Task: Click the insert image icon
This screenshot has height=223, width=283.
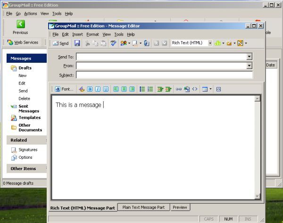Action: 187,89
